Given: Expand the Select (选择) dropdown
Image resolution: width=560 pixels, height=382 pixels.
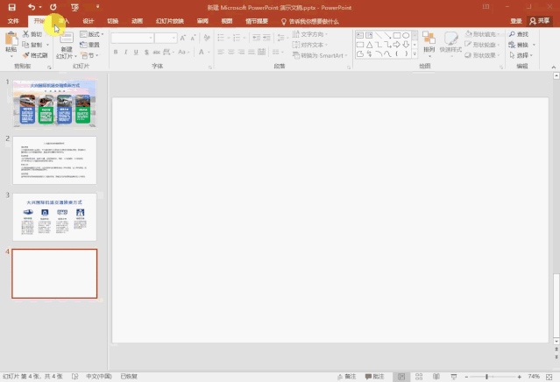Looking at the screenshot, I should [521, 55].
